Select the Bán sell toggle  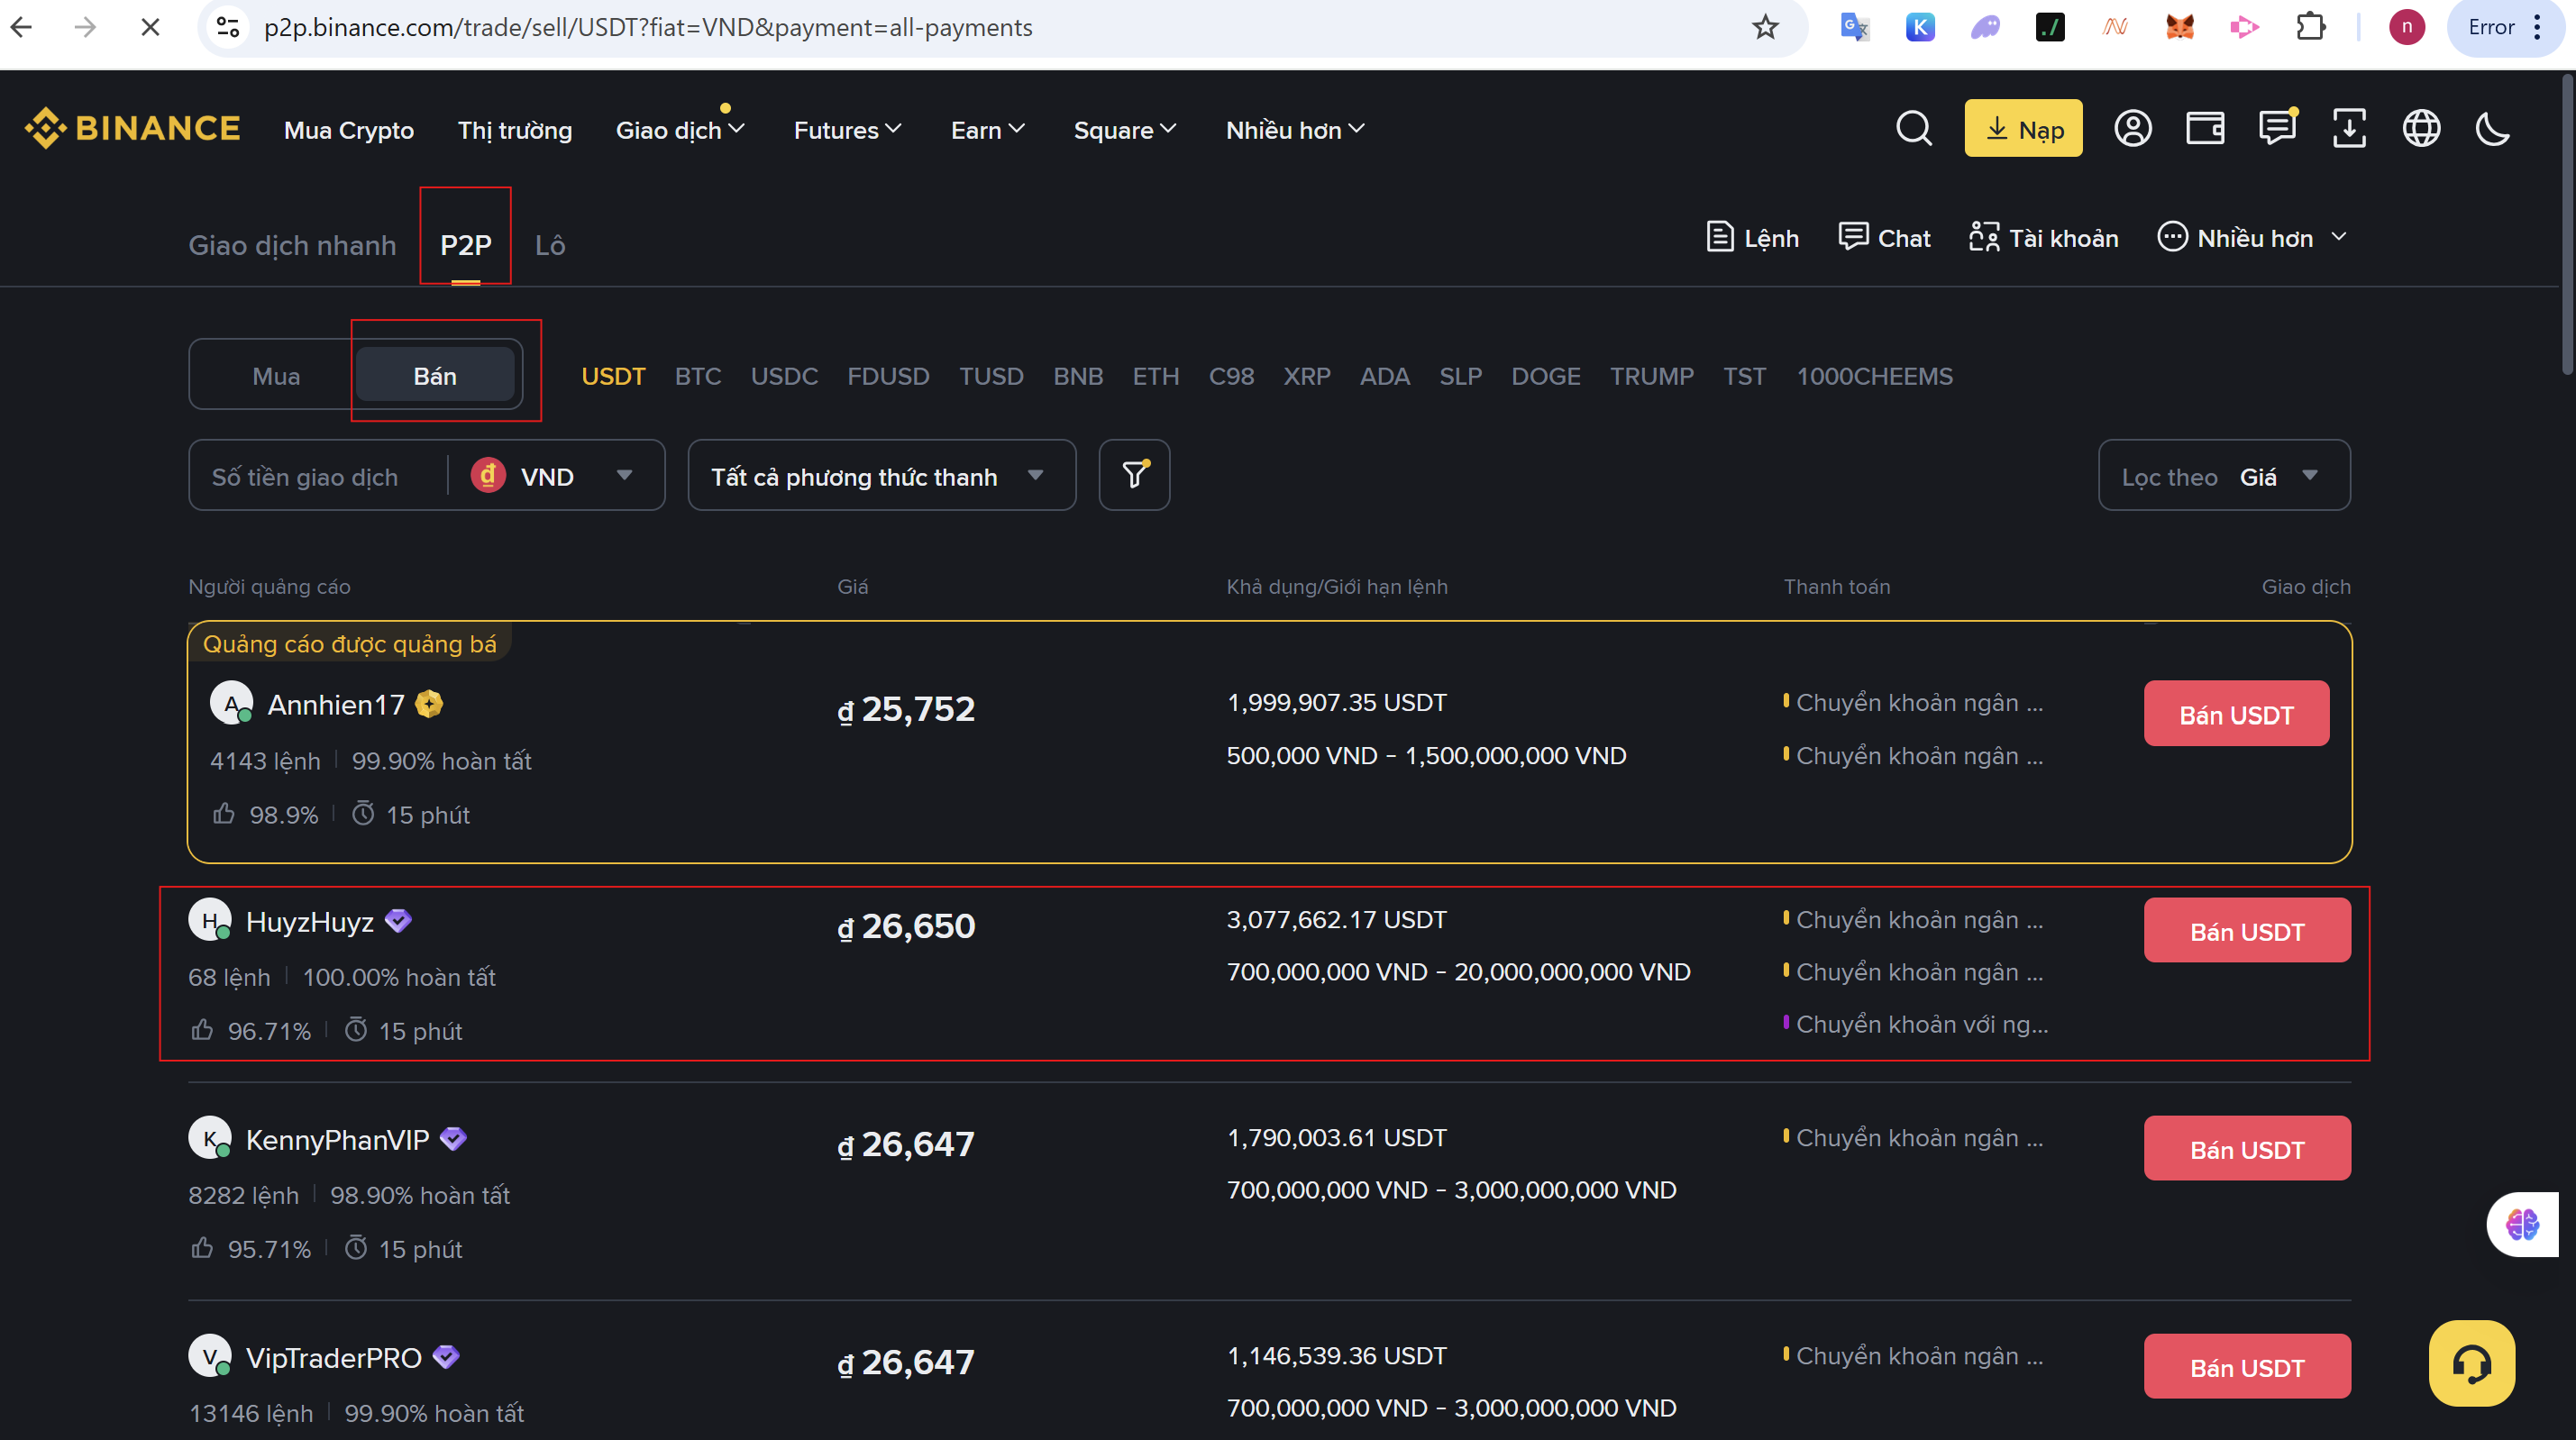point(435,376)
